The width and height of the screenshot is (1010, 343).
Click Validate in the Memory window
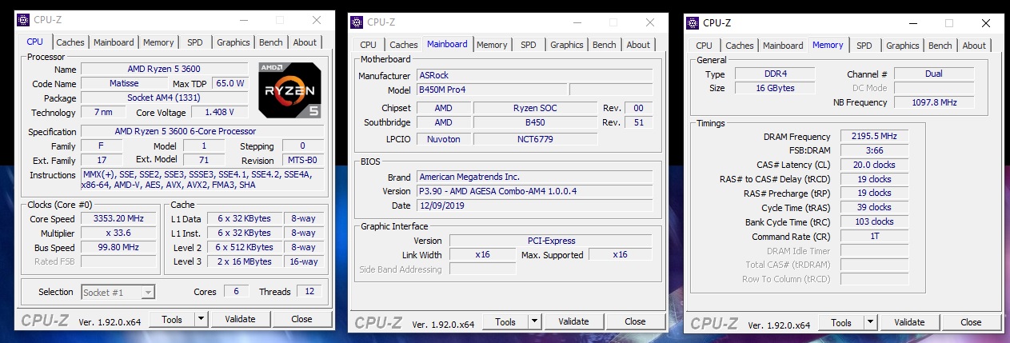(909, 322)
